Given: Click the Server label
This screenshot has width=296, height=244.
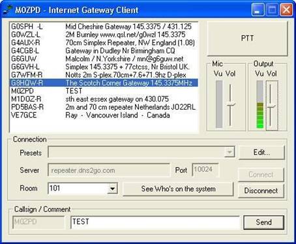Looking at the screenshot, I should (29, 170).
